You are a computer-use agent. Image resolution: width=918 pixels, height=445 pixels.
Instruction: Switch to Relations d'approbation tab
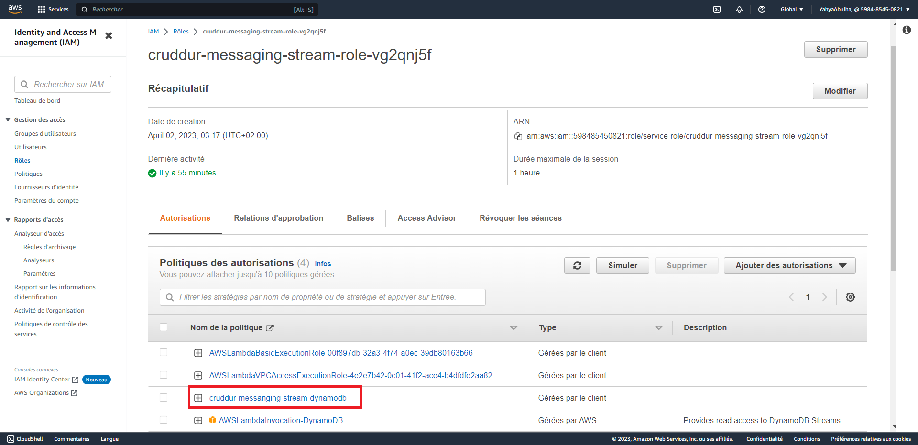coord(279,218)
